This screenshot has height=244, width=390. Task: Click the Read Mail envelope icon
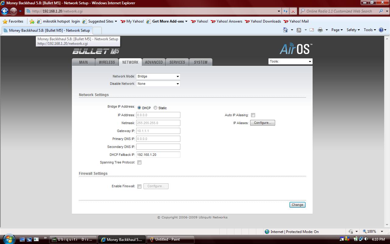[x=312, y=30]
